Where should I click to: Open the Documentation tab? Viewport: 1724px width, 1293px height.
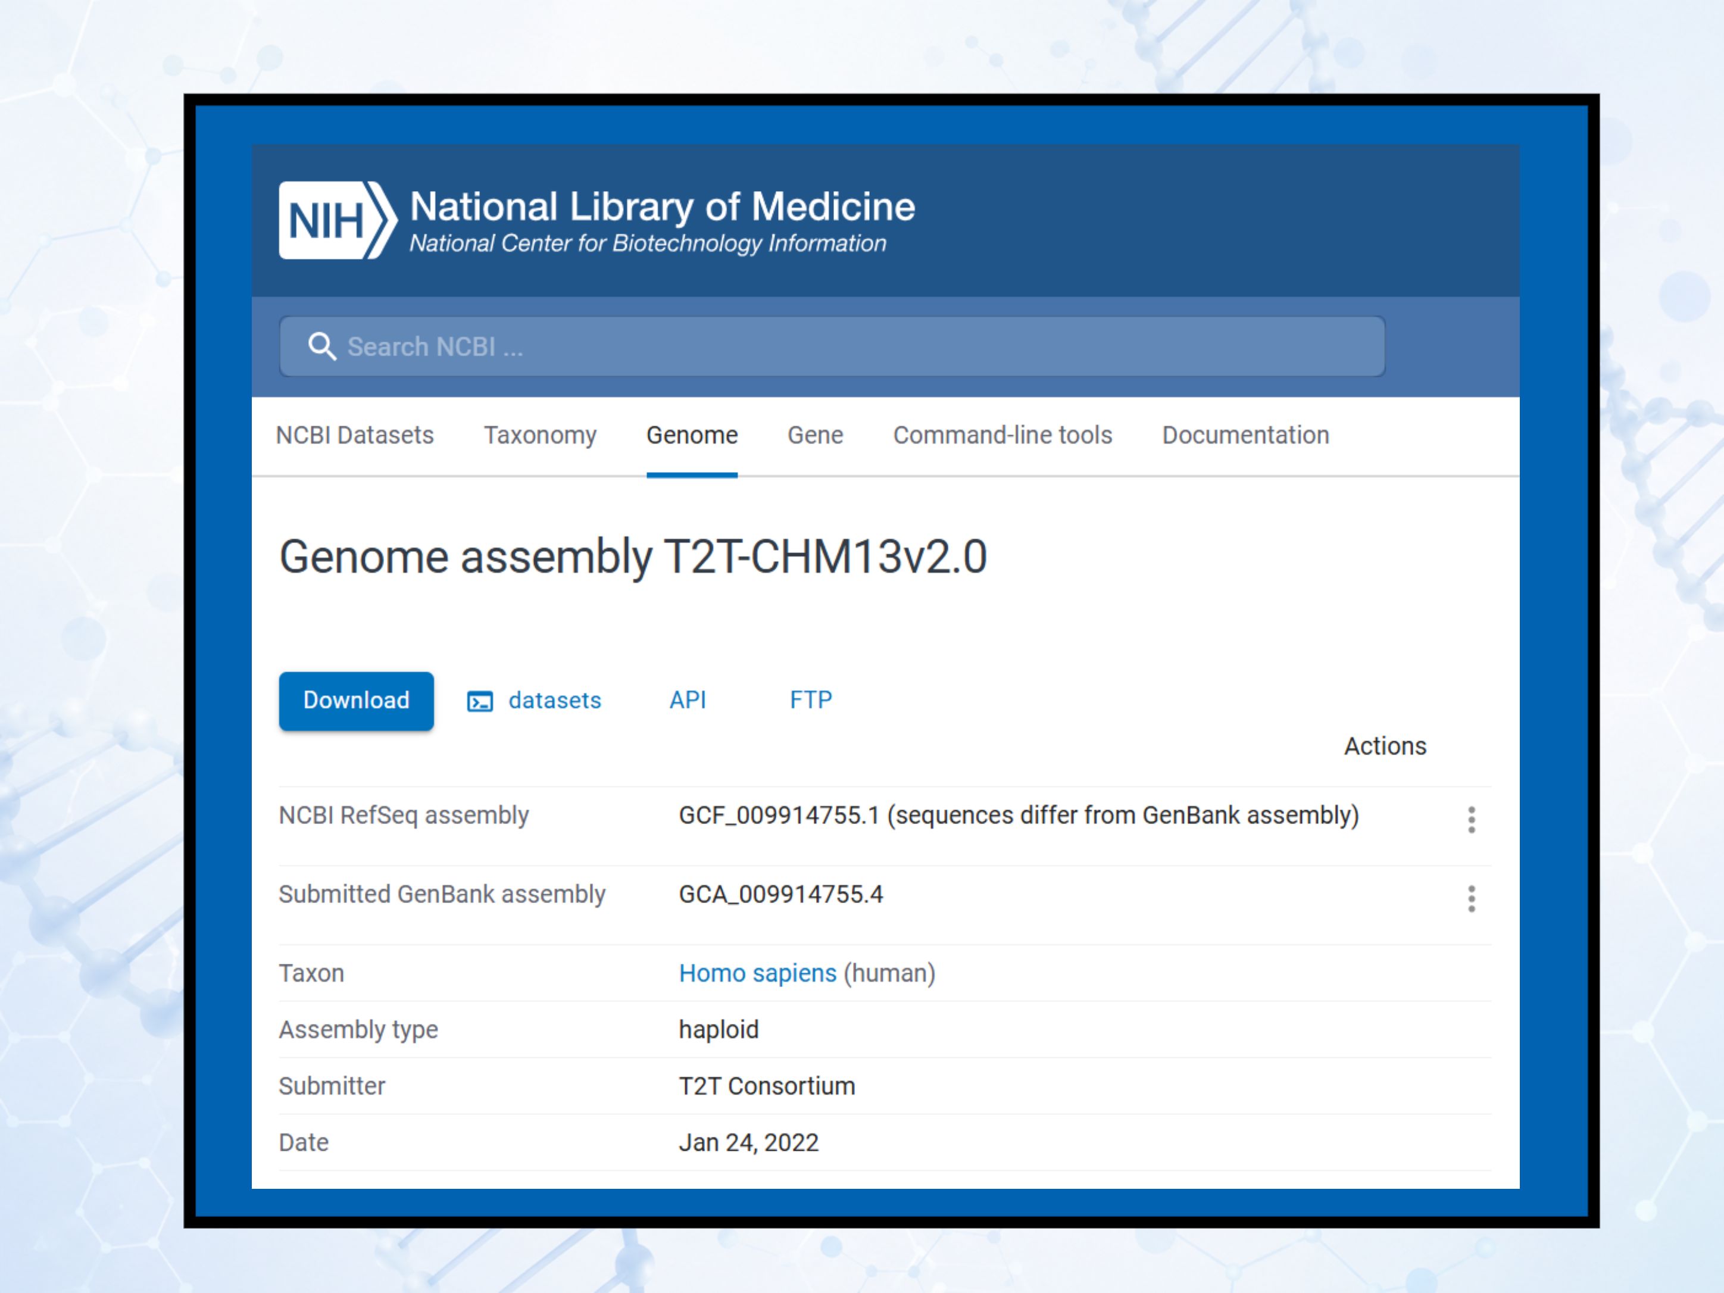[x=1245, y=435]
